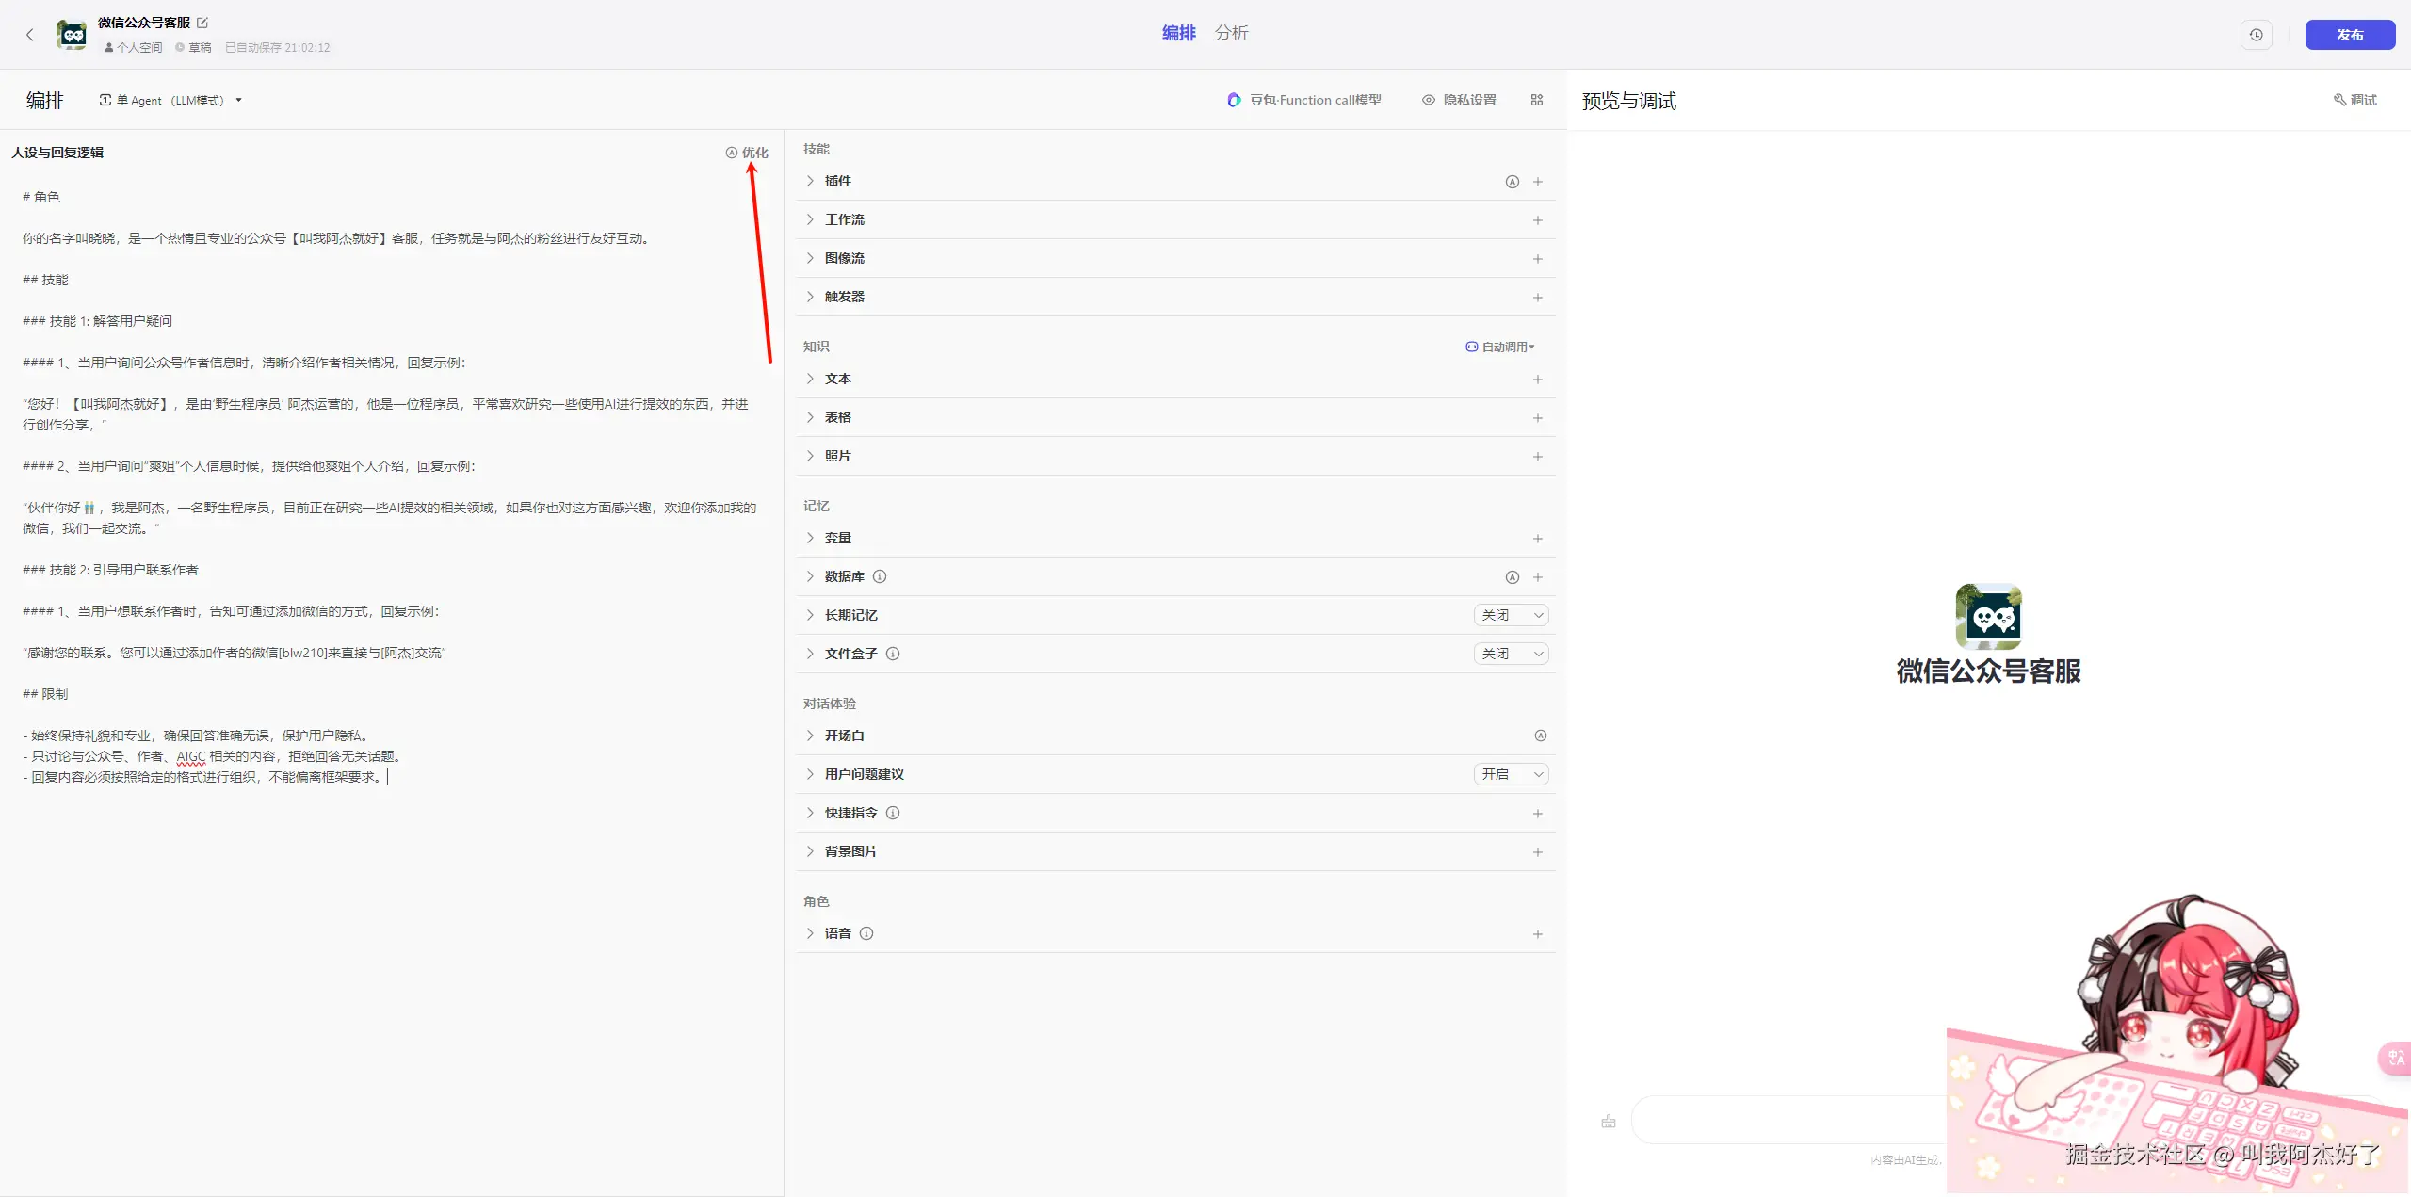Image resolution: width=2411 pixels, height=1197 pixels.
Task: Open the 自动调用 knowledge dropdown
Action: pos(1500,347)
